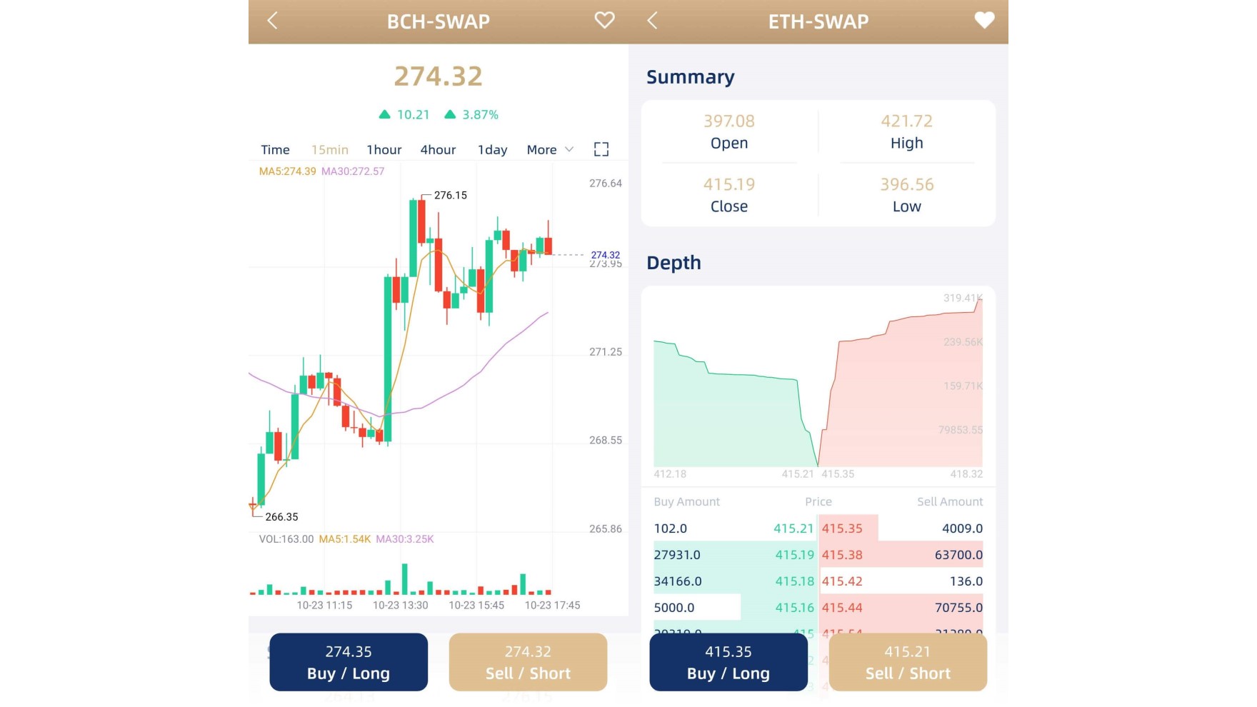This screenshot has height=707, width=1257.
Task: Tap Buy / Long at 415.35
Action: click(x=728, y=662)
